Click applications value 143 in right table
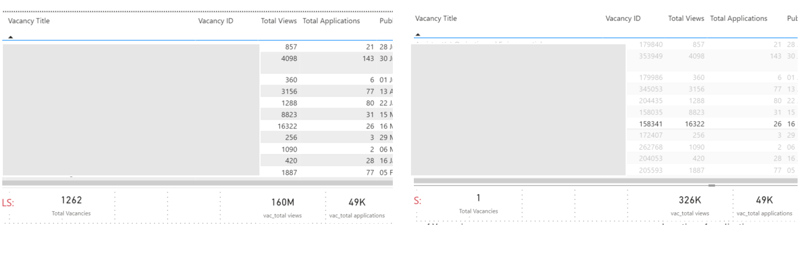 775,56
